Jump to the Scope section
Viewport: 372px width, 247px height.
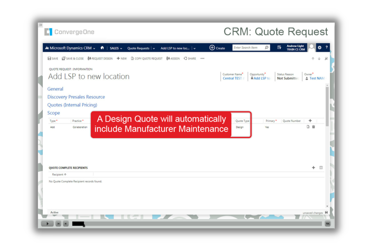(x=54, y=113)
